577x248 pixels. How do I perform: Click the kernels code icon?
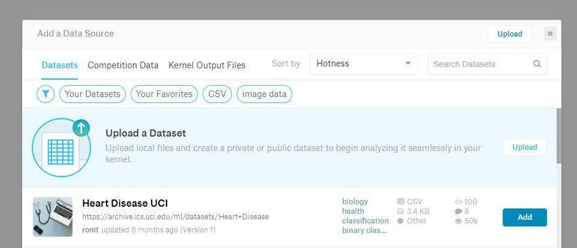pyautogui.click(x=458, y=202)
